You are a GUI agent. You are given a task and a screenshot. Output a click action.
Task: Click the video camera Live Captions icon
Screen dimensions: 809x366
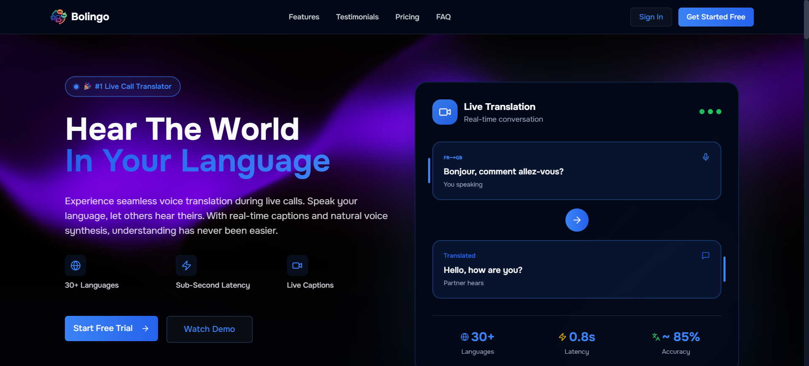click(297, 265)
